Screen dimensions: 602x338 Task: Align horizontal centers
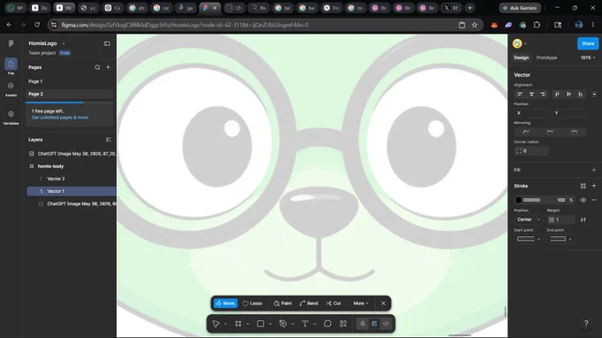pos(531,94)
